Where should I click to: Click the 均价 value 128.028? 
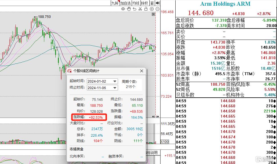pos(96,111)
